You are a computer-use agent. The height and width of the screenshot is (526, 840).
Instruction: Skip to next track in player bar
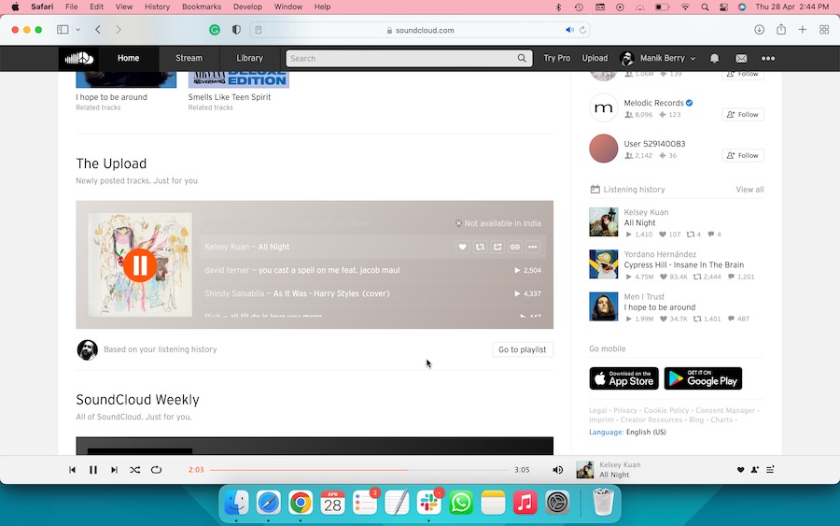[114, 470]
